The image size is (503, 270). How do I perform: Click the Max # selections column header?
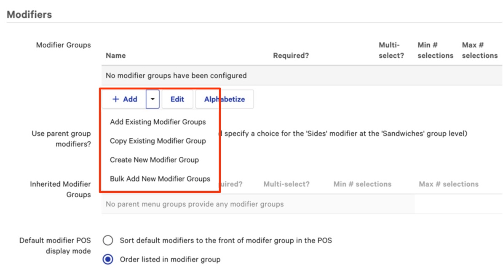479,50
